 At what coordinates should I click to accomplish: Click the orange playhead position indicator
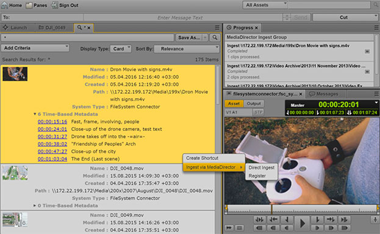(271, 209)
